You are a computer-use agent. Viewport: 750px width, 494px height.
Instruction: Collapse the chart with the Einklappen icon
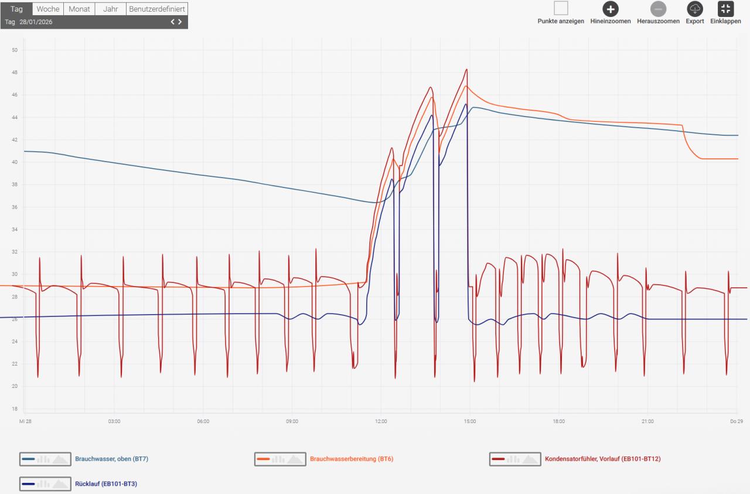click(x=725, y=9)
